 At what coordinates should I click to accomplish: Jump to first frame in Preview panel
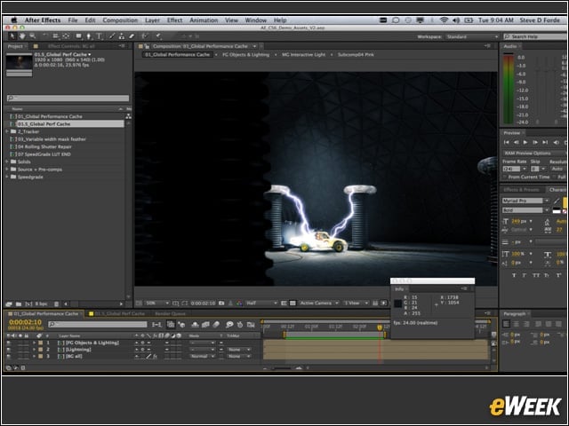pyautogui.click(x=506, y=142)
